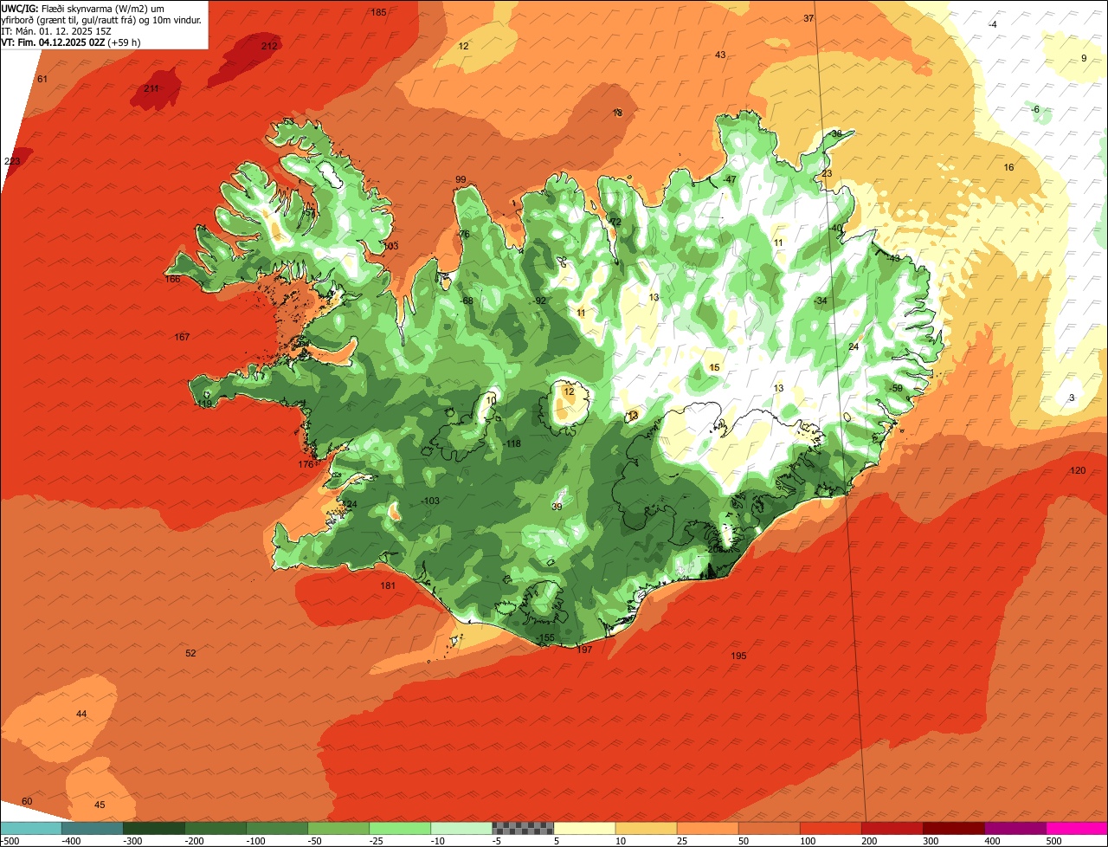Click the map value 52 in the southwestern sea

190,654
